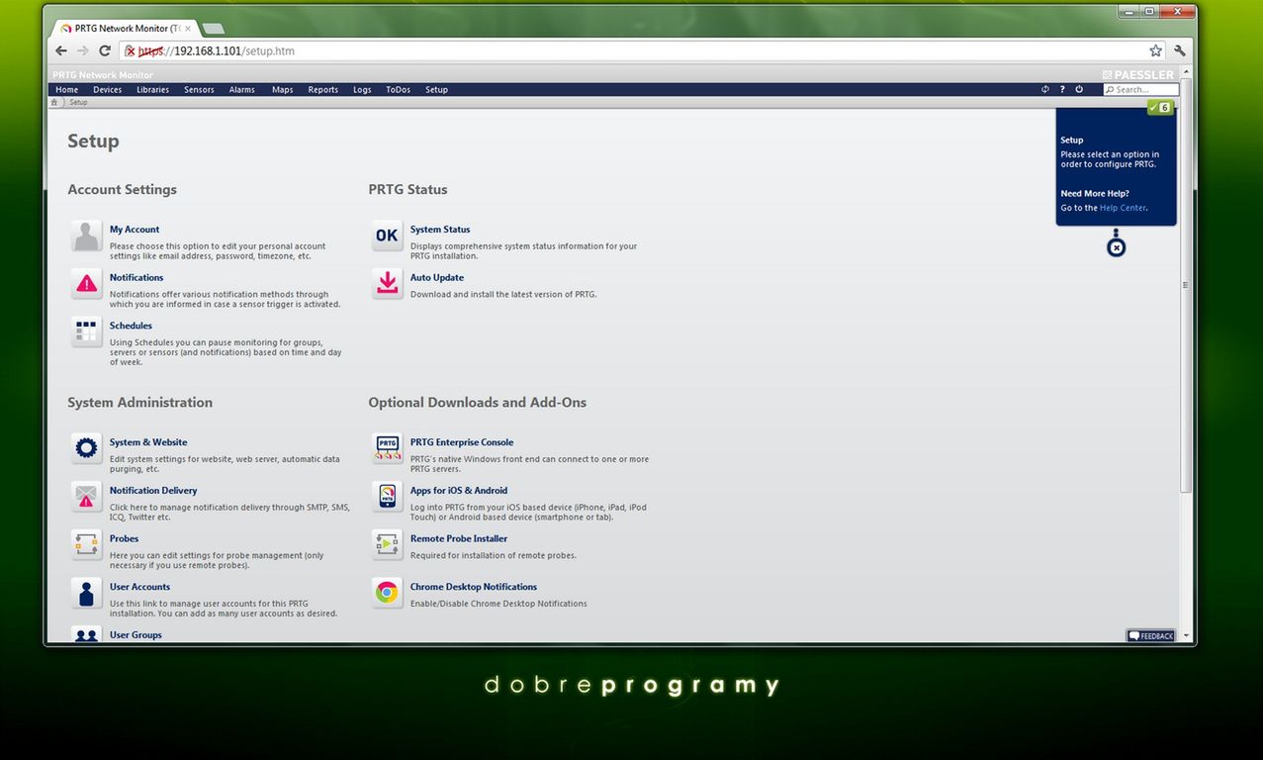Click the Paessler logo
Viewport: 1263px width, 760px height.
coord(1138,74)
